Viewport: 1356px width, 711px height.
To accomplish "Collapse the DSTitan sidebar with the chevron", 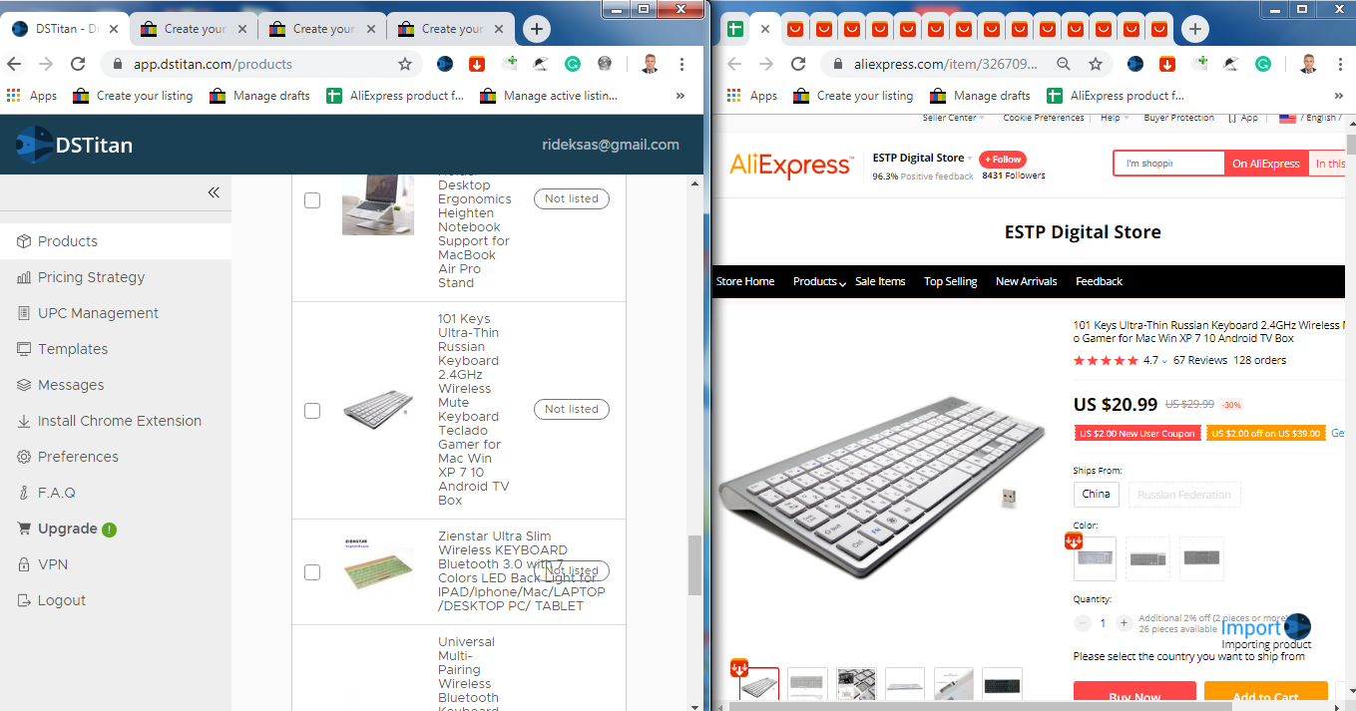I will [x=213, y=191].
